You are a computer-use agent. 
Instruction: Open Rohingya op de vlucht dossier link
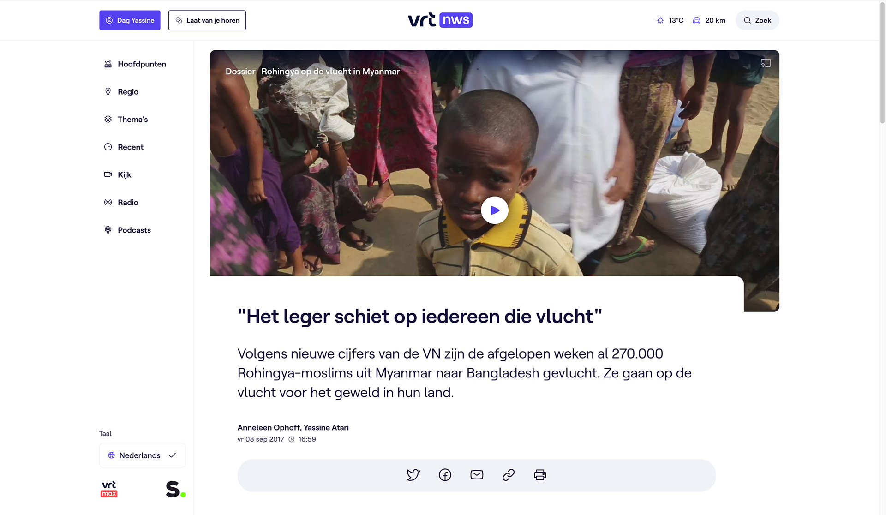330,72
